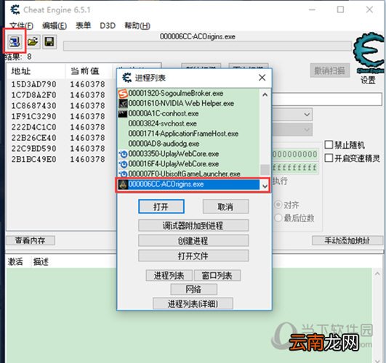386x363 pixels.
Task: Click the 打开文件 button
Action: [x=193, y=256]
